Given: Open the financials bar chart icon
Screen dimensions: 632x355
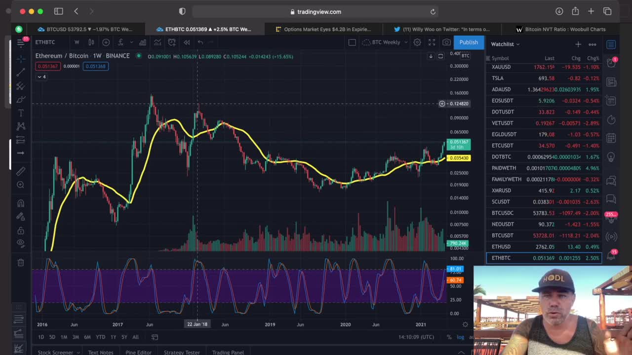Looking at the screenshot, I should click(143, 42).
